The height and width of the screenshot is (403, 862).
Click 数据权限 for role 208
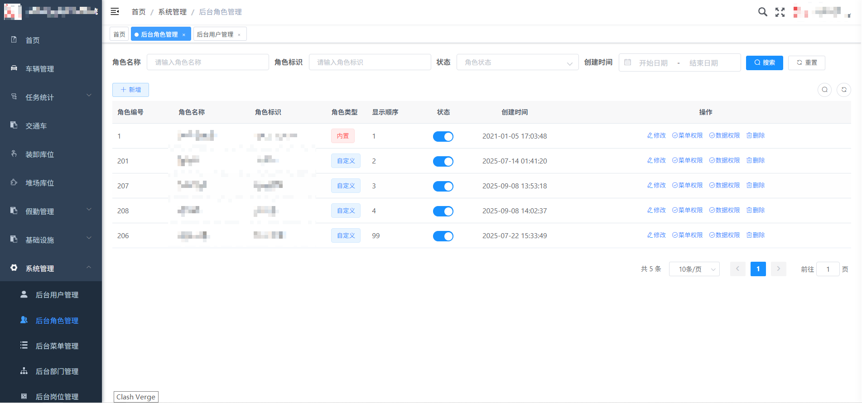pos(725,210)
